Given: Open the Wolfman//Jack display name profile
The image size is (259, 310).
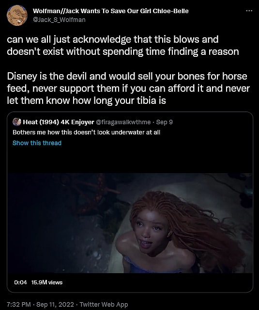Looking at the screenshot, I should [111, 11].
